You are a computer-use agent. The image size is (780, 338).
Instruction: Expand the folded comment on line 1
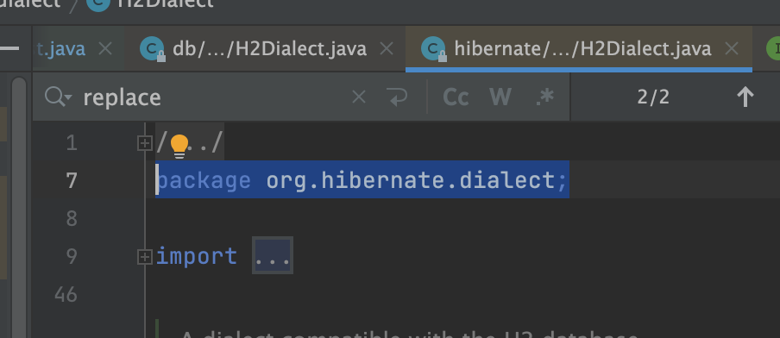pos(144,144)
